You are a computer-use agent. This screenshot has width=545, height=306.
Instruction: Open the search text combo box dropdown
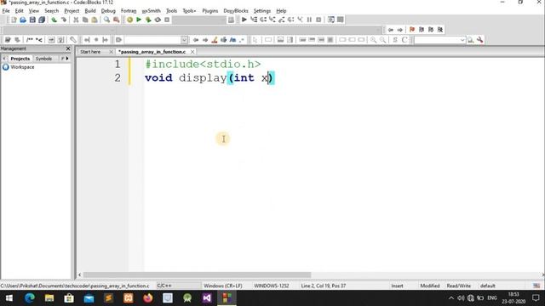tap(184, 40)
